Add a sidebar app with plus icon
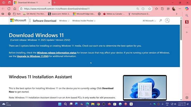The image size is (191, 107). point(187,32)
